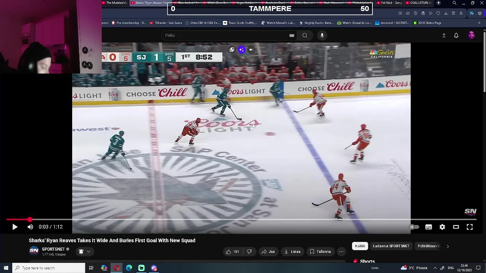Screen dimensions: 486x273
Task: Seek on the video progress bar
Action: (x=241, y=220)
